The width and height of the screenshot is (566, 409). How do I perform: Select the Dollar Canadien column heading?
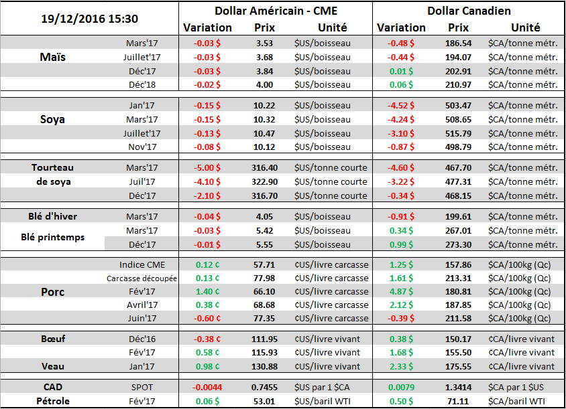point(469,11)
